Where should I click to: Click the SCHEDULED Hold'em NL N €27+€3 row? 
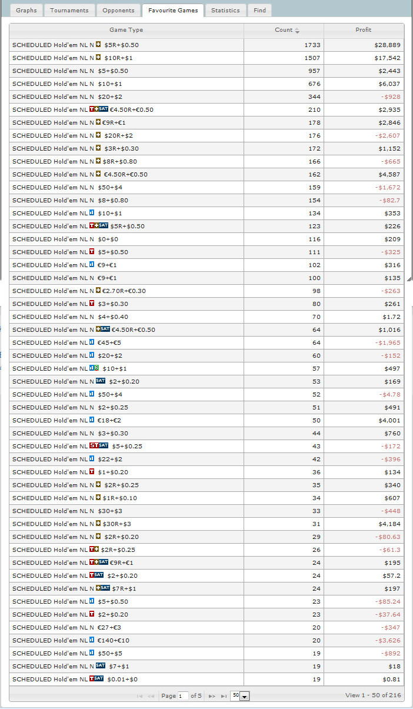(x=206, y=627)
